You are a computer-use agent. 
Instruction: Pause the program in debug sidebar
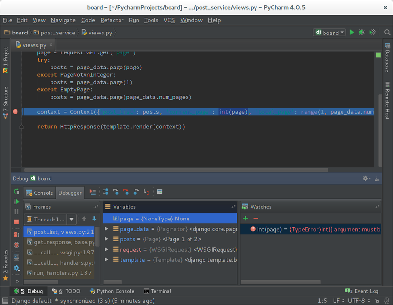tap(17, 212)
